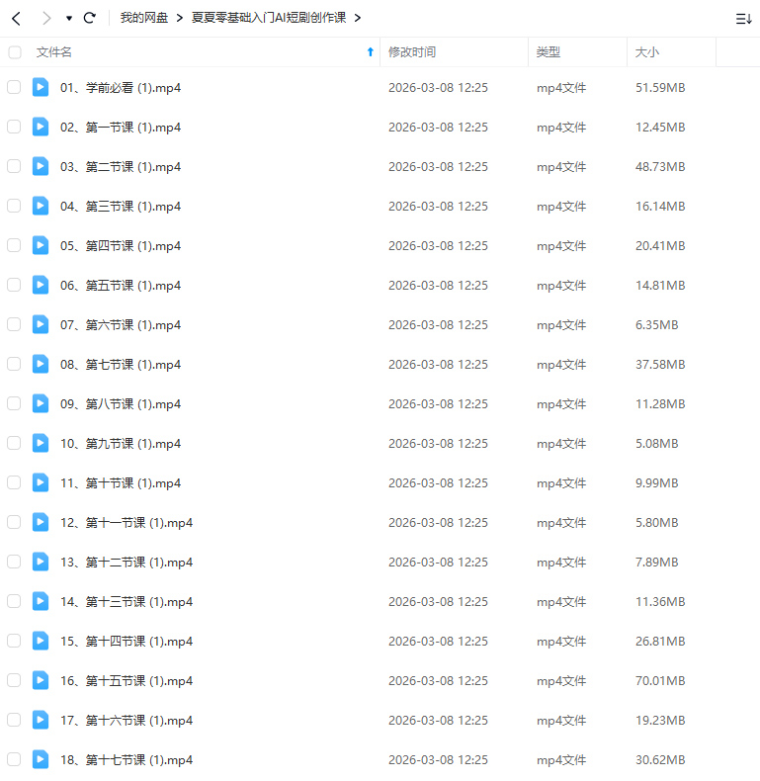Click the video icon for 10、第九节课
Screen dimensions: 760x781
coord(41,443)
